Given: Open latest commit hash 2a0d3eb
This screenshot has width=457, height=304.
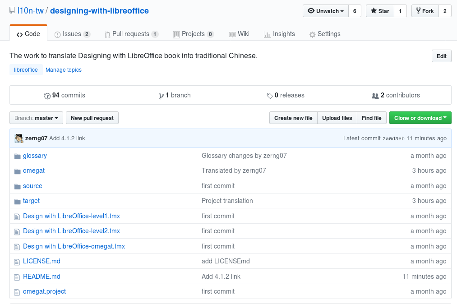Looking at the screenshot, I should pyautogui.click(x=393, y=138).
